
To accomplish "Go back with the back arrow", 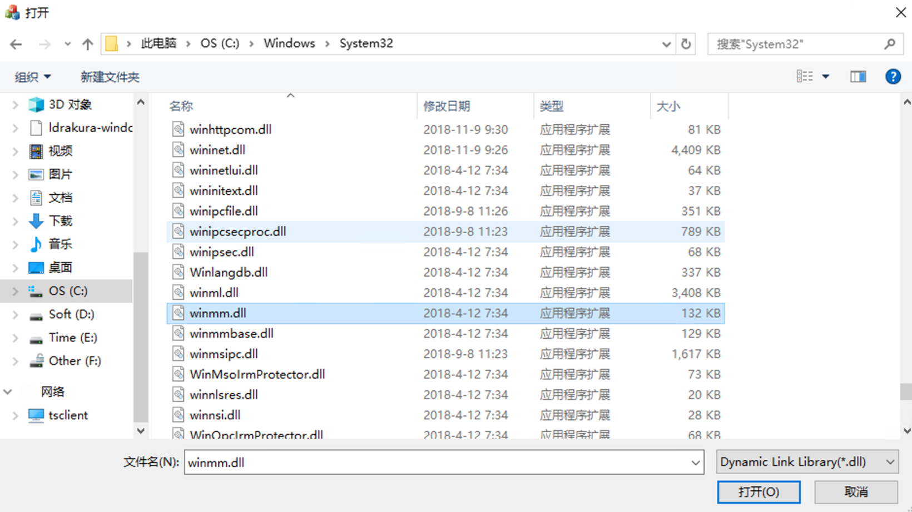I will (16, 44).
